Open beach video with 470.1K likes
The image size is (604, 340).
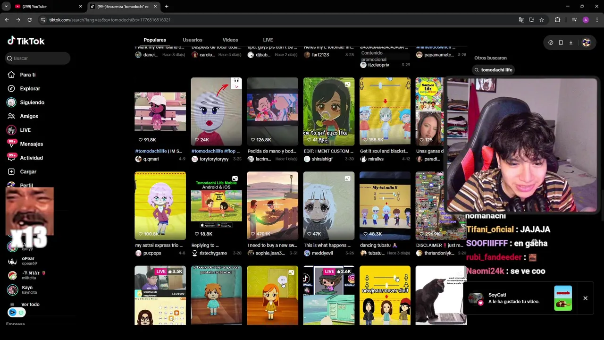pos(272,205)
